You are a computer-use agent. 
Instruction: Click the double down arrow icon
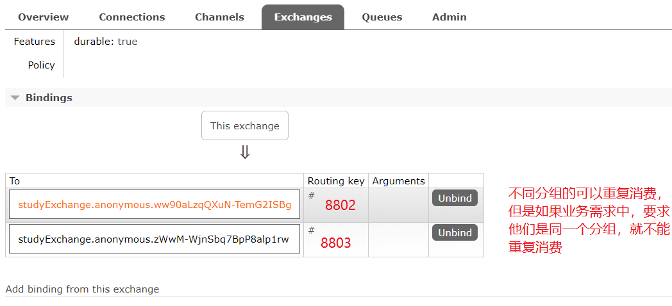click(244, 152)
